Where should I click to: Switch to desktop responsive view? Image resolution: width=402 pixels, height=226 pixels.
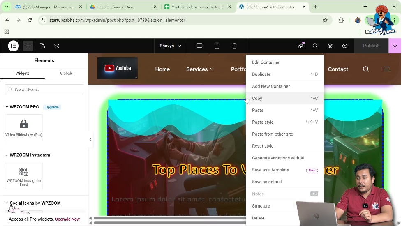(x=199, y=46)
